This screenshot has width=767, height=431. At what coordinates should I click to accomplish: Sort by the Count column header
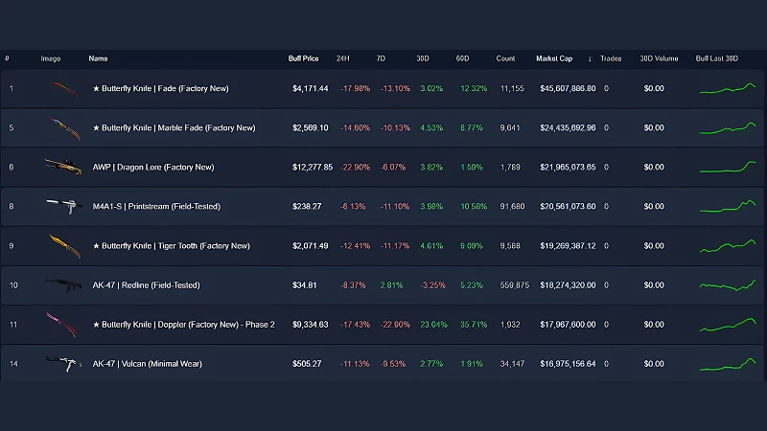click(x=505, y=58)
